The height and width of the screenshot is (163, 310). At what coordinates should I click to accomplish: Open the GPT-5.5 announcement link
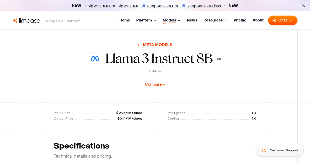click(x=130, y=5)
